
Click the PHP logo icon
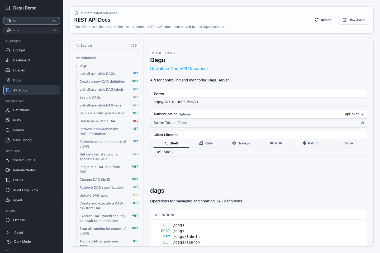tap(272, 143)
